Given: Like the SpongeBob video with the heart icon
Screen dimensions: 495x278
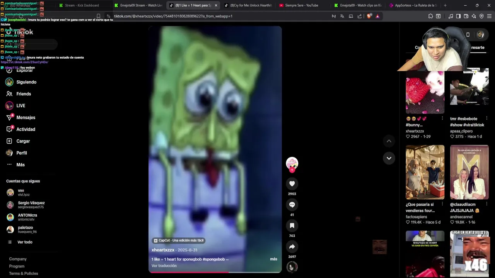Looking at the screenshot, I should coord(292,184).
